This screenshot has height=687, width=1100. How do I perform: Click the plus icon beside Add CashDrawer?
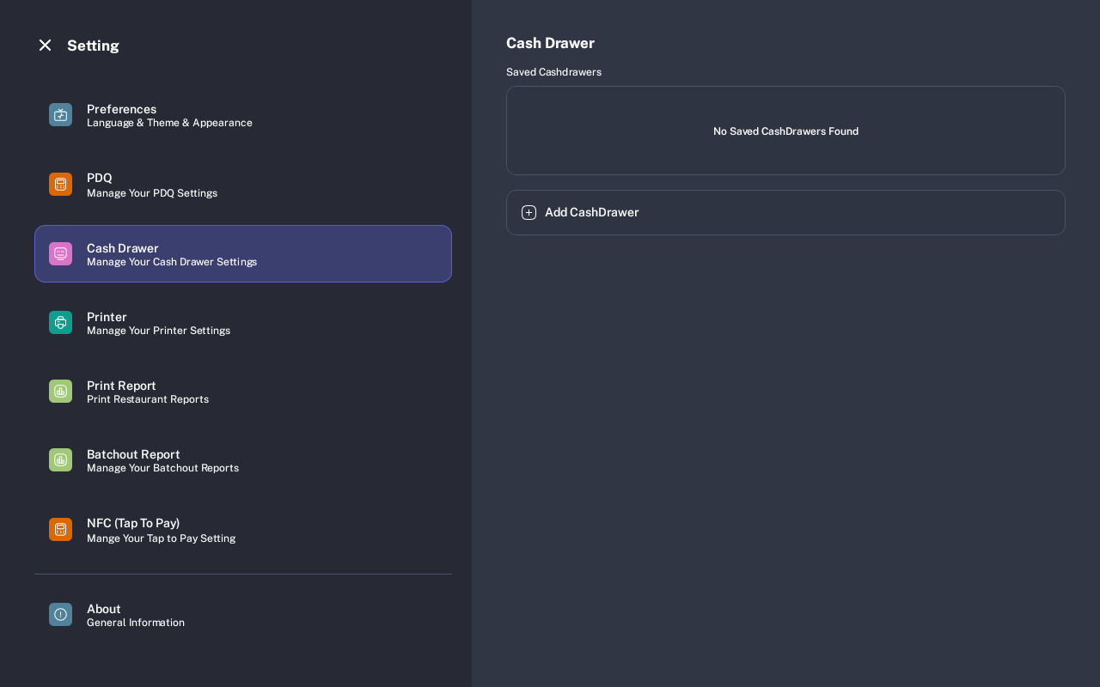coord(529,213)
